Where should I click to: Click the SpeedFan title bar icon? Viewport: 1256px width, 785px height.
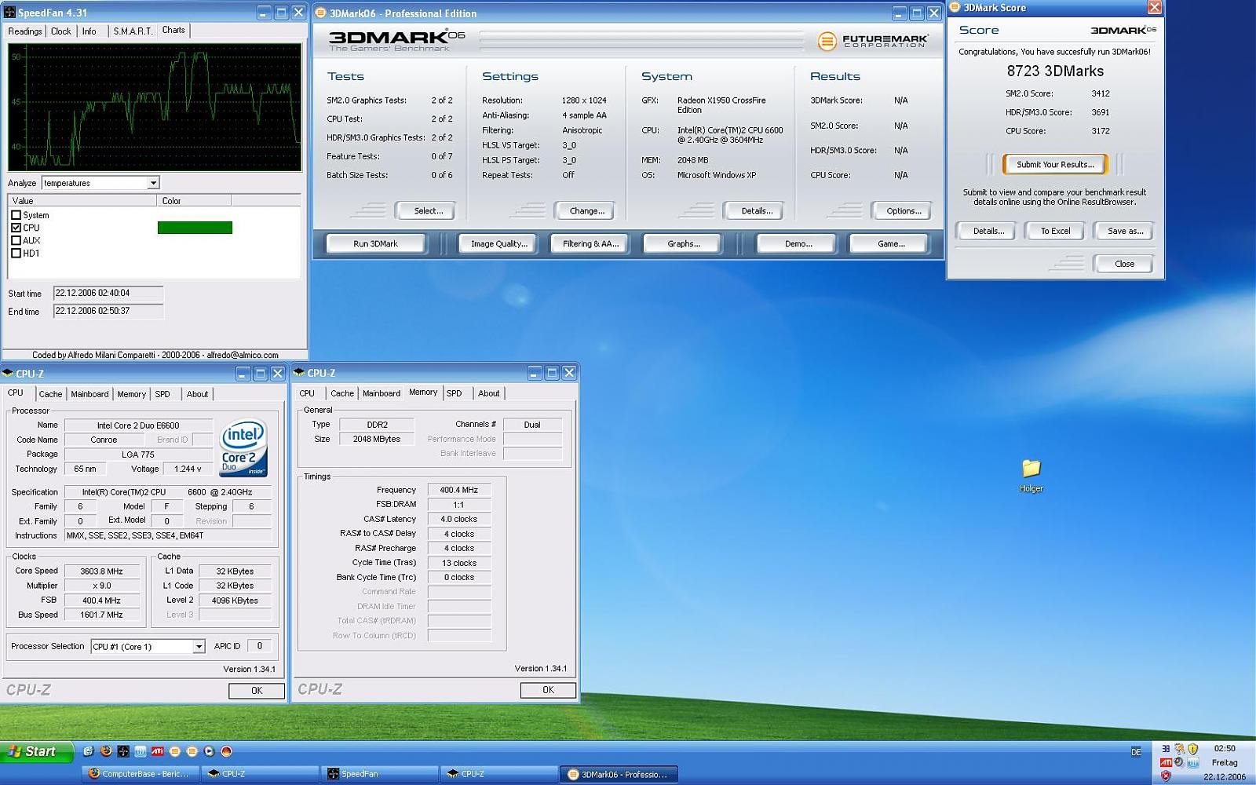[x=9, y=13]
